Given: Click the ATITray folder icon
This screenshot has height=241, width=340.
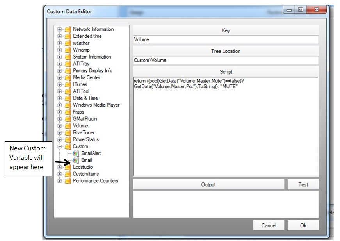Looking at the screenshot, I should coord(68,64).
